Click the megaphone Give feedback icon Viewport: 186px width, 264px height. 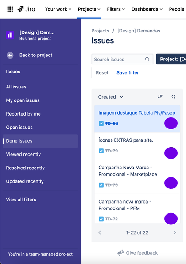(120, 253)
